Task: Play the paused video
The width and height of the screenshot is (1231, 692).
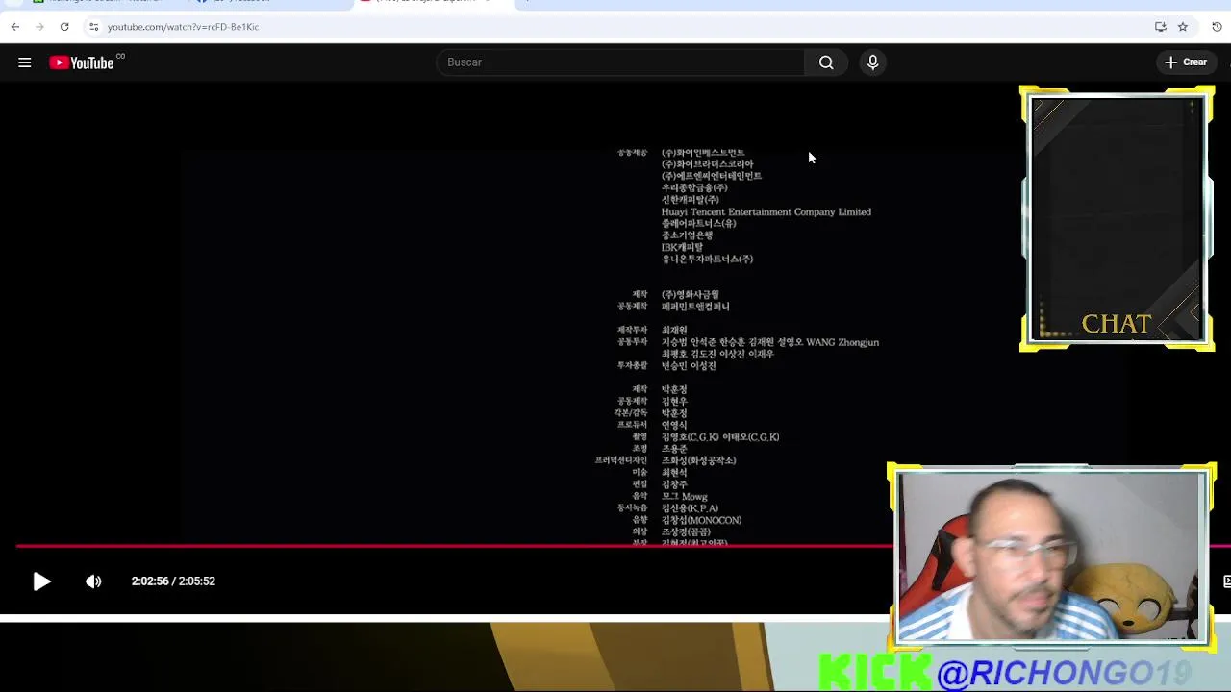Action: pyautogui.click(x=41, y=581)
